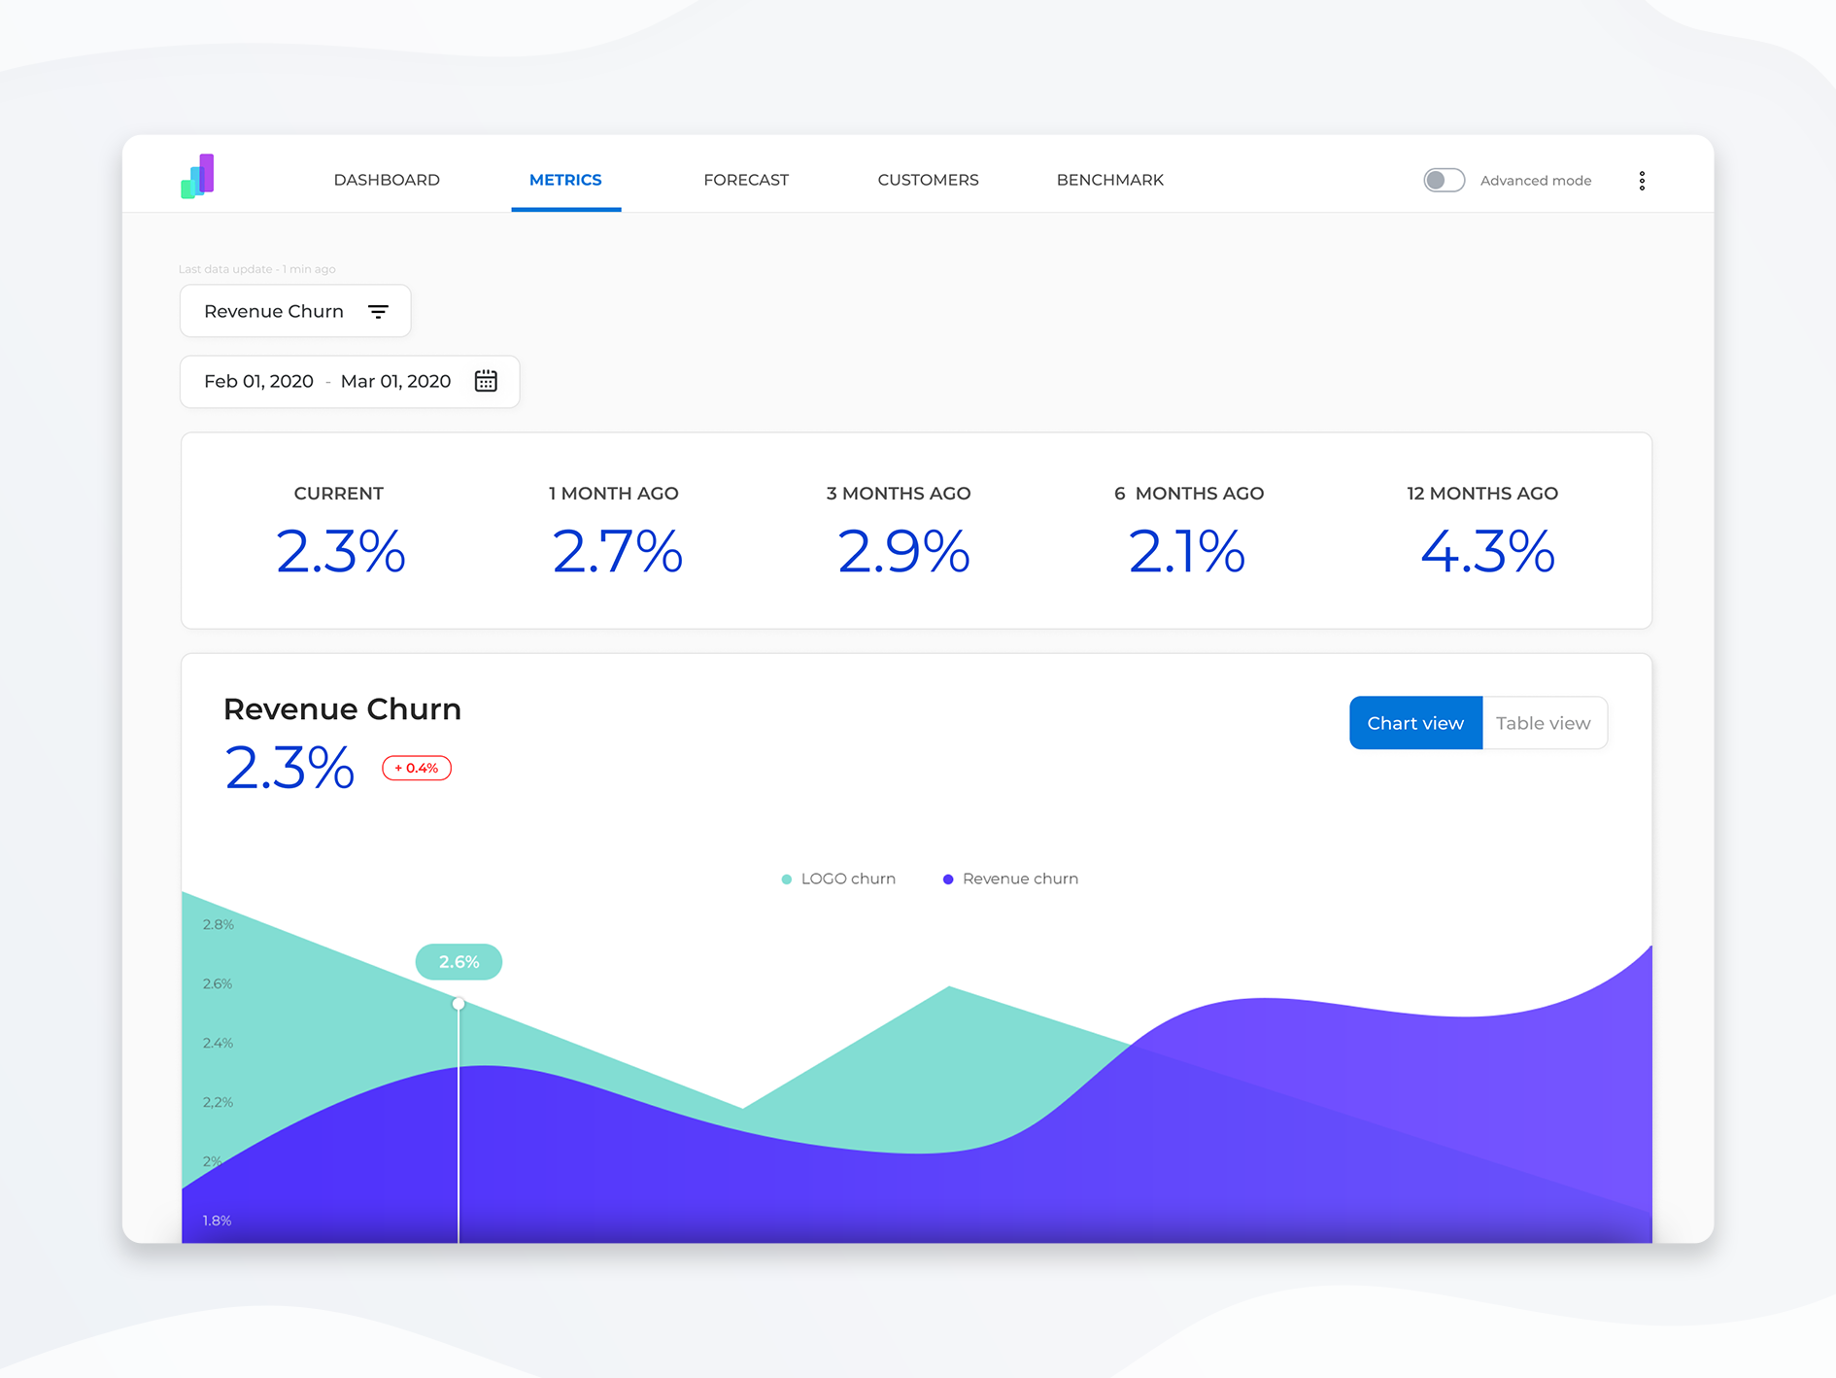
Task: Enable the Advanced mode switch
Action: pos(1444,180)
